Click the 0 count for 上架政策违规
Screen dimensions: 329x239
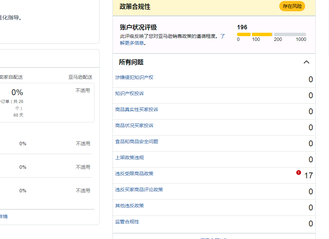[x=311, y=160]
